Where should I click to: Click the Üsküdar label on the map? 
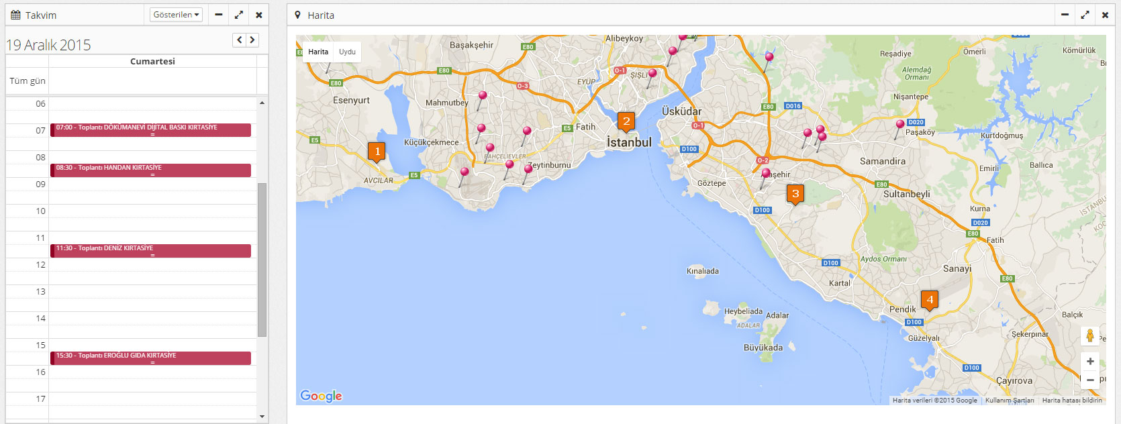[681, 111]
